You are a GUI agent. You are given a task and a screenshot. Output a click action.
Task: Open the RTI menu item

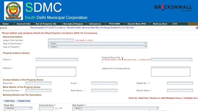click(175, 24)
